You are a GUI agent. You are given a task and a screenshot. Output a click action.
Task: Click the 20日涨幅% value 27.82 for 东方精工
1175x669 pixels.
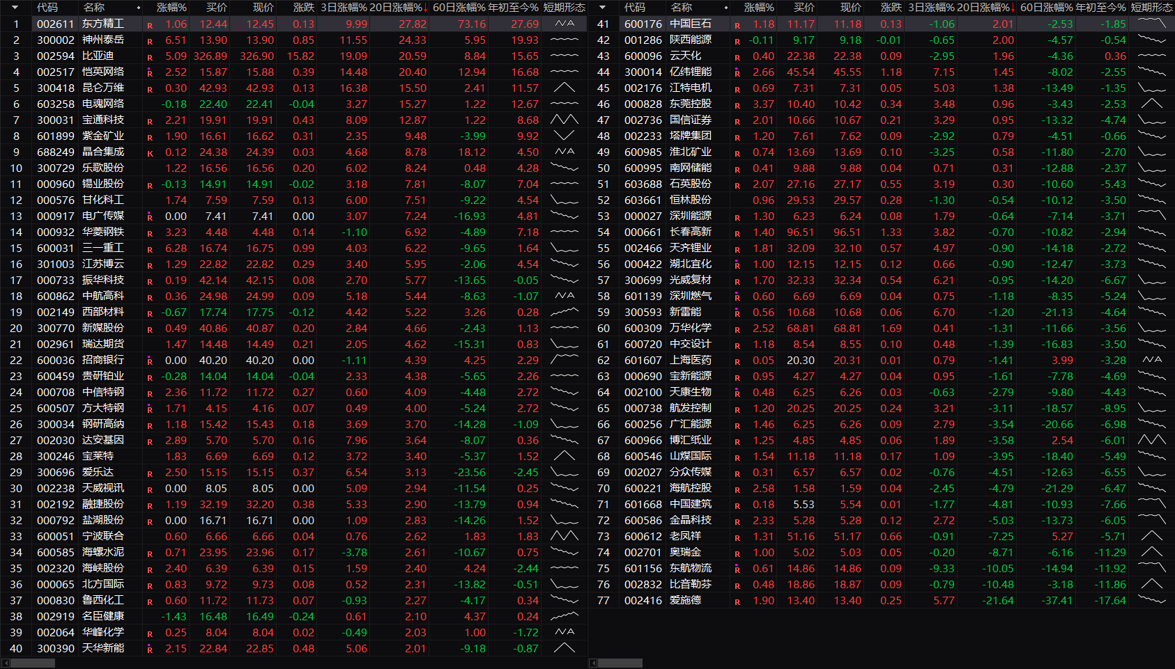pyautogui.click(x=413, y=24)
